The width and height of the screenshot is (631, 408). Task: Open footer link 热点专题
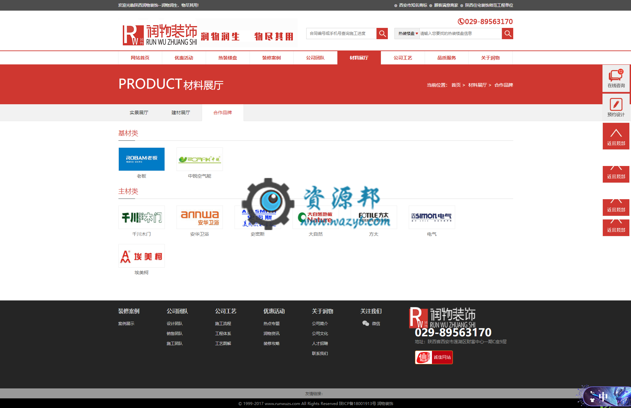(272, 323)
